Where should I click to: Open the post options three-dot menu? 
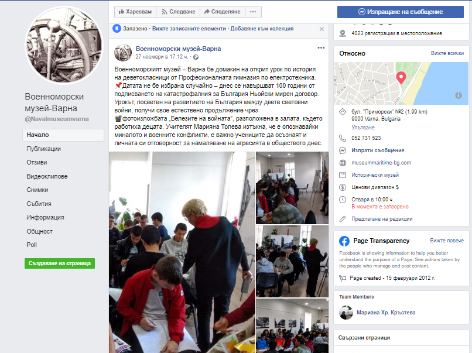click(x=321, y=48)
